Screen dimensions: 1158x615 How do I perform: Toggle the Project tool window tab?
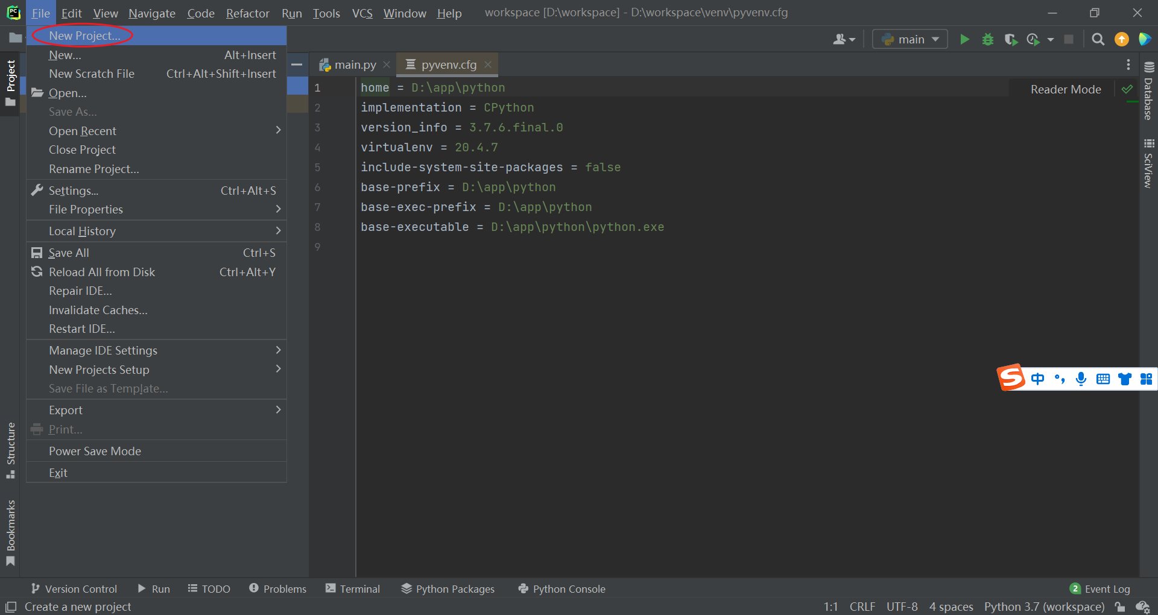click(x=10, y=83)
